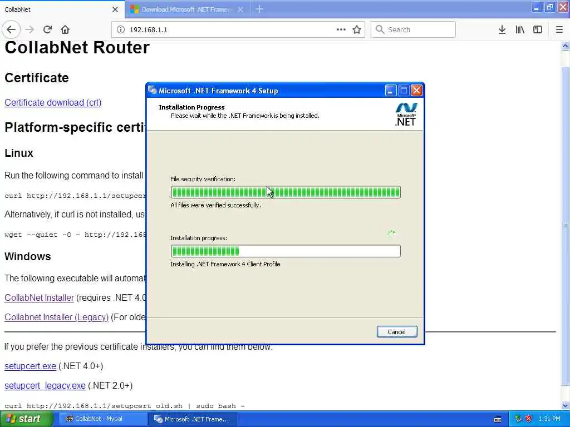Click the Linux section heading
570x427 pixels.
(19, 153)
